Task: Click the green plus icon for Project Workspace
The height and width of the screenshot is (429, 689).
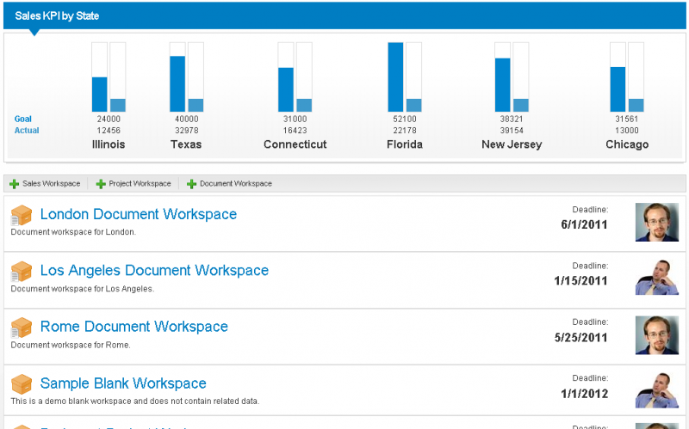Action: [x=101, y=184]
